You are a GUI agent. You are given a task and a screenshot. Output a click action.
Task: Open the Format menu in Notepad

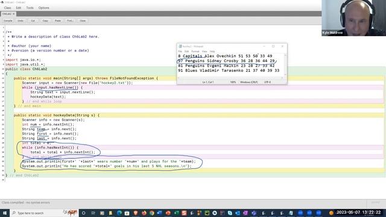click(195, 51)
